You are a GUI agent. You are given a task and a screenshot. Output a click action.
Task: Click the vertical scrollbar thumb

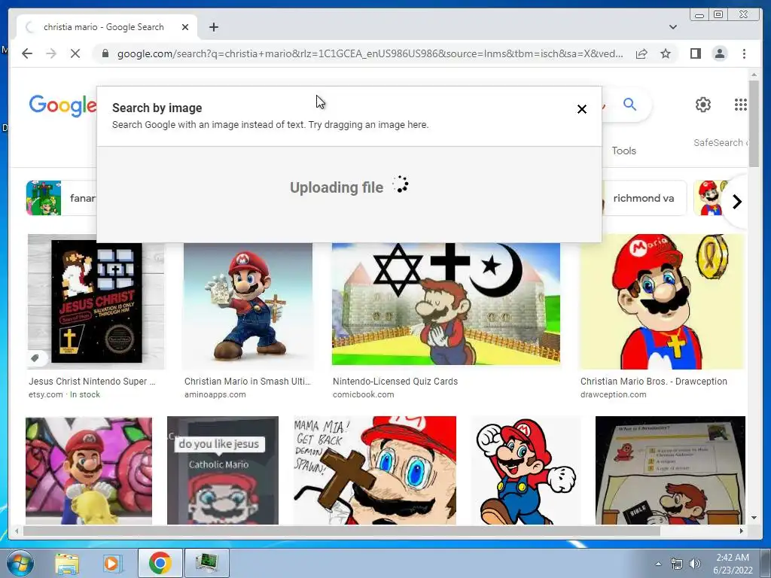coord(754,123)
